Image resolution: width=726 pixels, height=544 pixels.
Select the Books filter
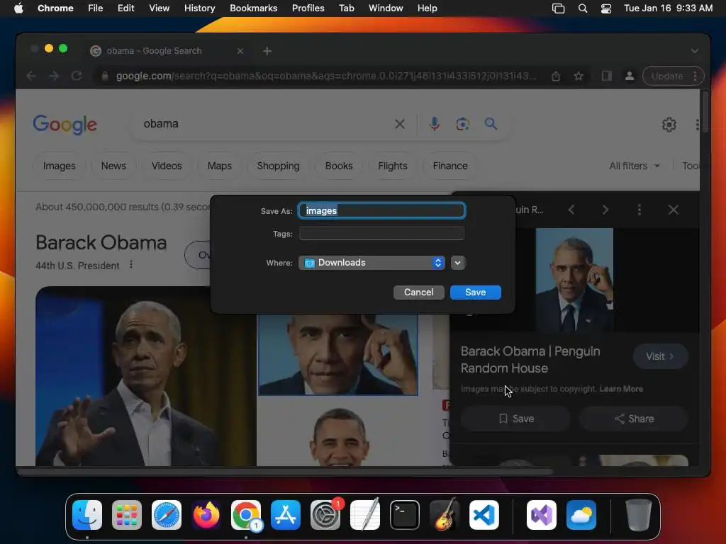339,166
